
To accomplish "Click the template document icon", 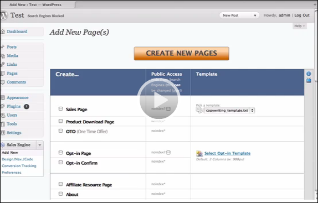I will tap(199, 110).
